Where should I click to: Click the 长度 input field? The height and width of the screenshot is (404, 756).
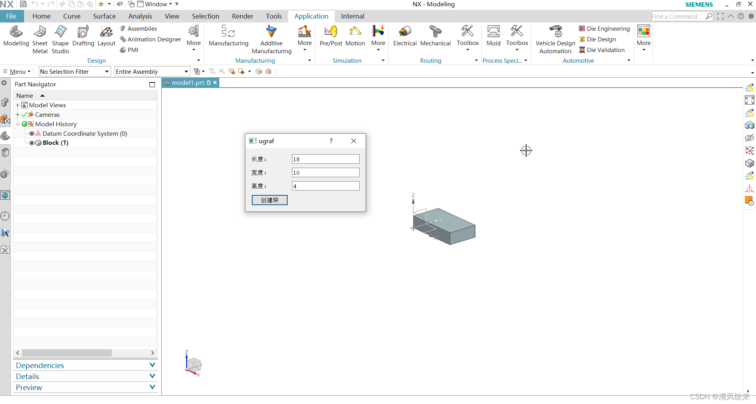point(326,159)
